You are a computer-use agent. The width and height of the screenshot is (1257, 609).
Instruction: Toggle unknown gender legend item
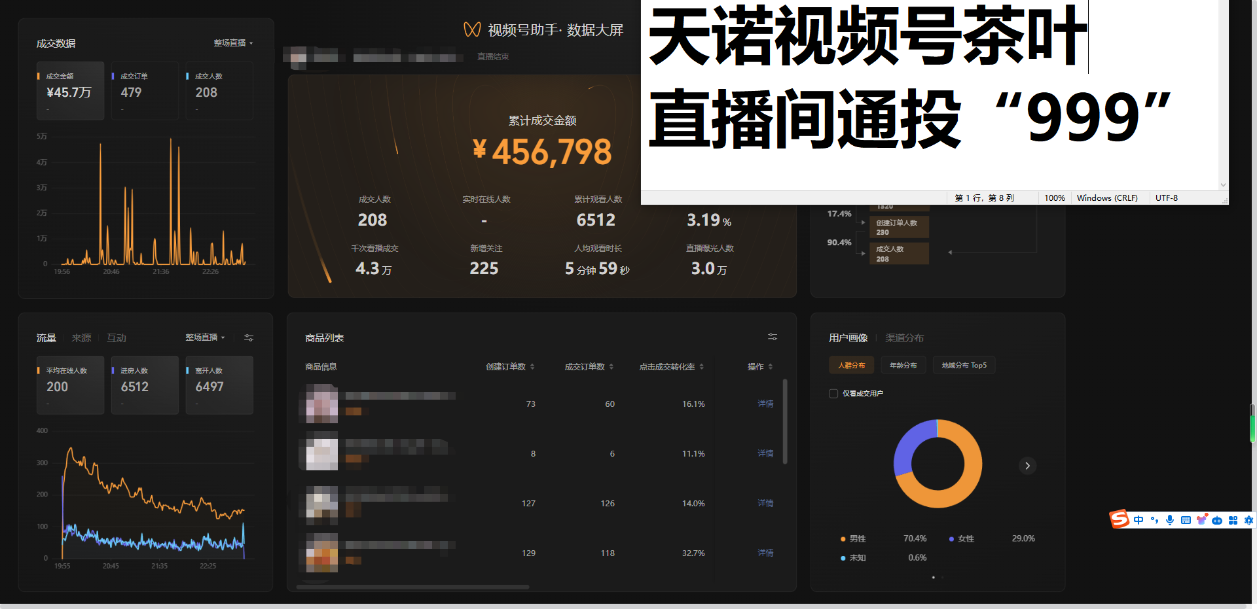[853, 558]
